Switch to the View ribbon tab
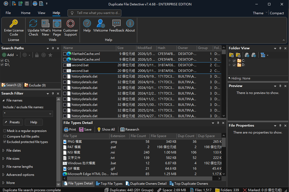The width and height of the screenshot is (289, 192). (x=41, y=13)
